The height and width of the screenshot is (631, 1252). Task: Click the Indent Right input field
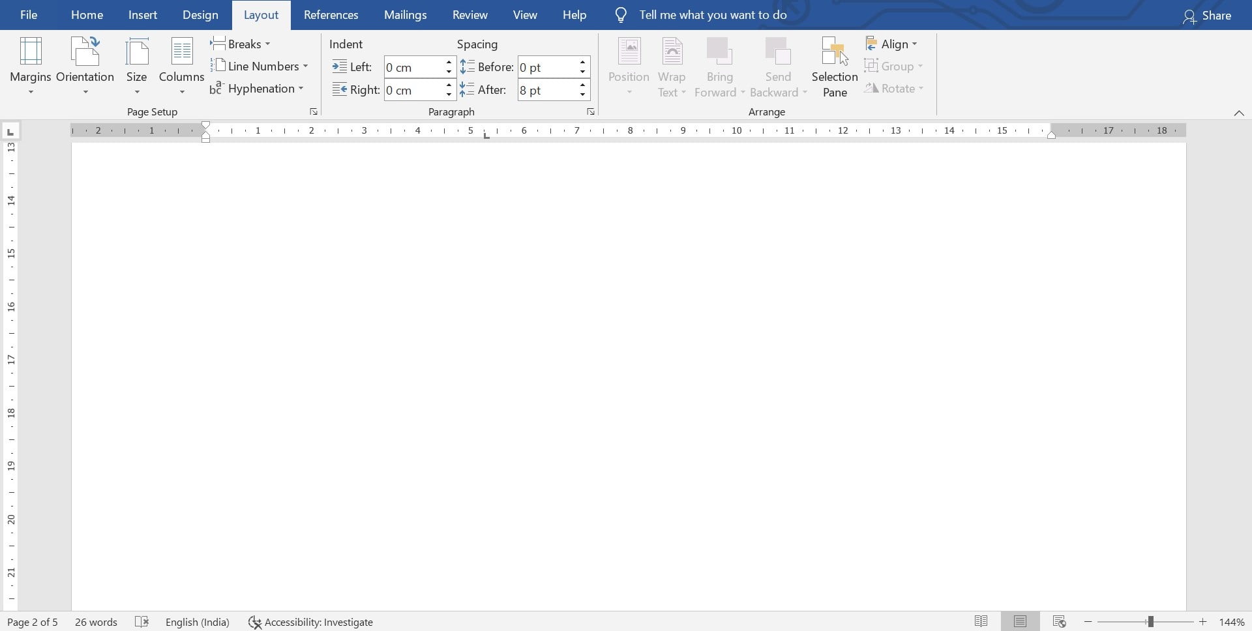click(414, 90)
